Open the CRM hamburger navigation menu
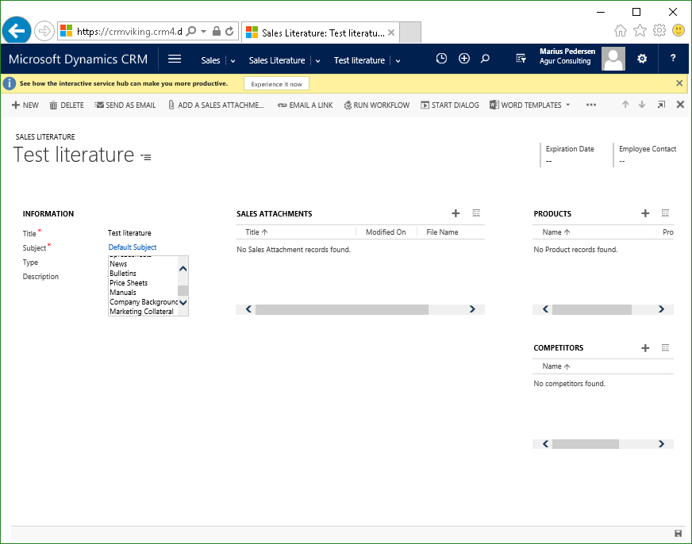692x544 pixels. coord(175,59)
